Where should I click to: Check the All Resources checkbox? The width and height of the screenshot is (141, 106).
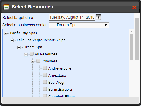click(32, 54)
